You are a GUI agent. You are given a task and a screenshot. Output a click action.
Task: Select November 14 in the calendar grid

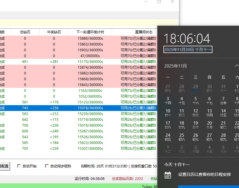[223, 112]
